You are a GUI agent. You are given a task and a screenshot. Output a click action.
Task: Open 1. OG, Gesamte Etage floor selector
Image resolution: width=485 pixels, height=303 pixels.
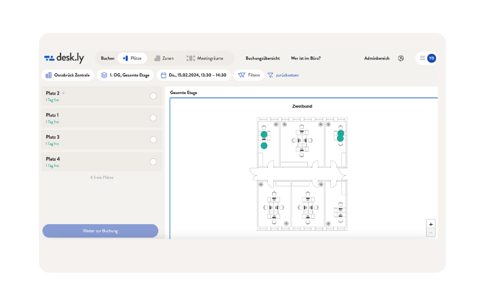pyautogui.click(x=125, y=75)
